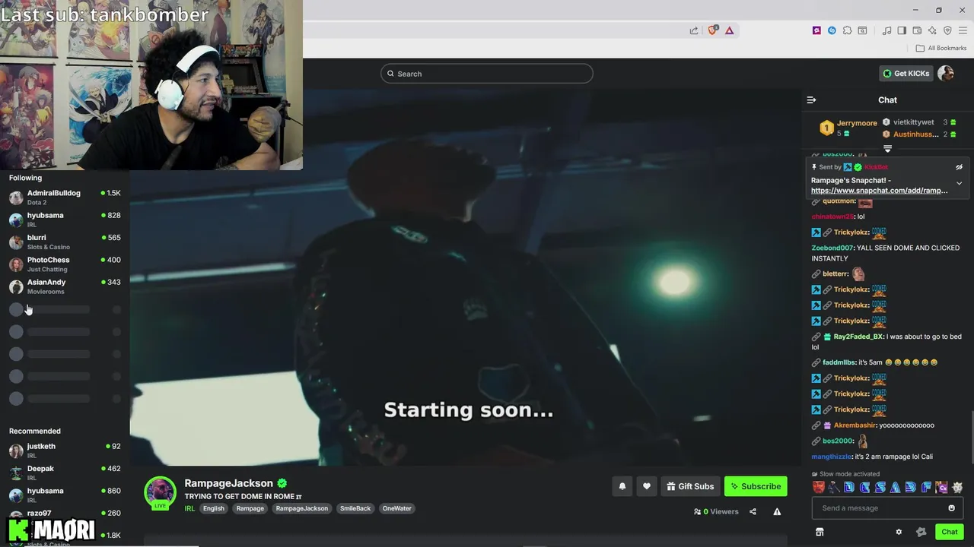Image resolution: width=974 pixels, height=547 pixels.
Task: Insert the purple Cx emote
Action: click(941, 488)
